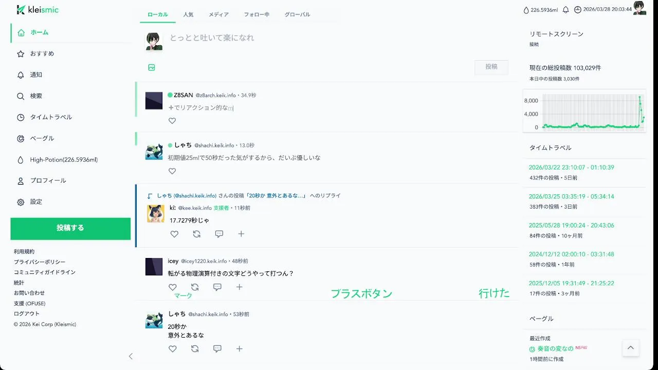Open the プライバシーポリシー link

tap(40, 262)
